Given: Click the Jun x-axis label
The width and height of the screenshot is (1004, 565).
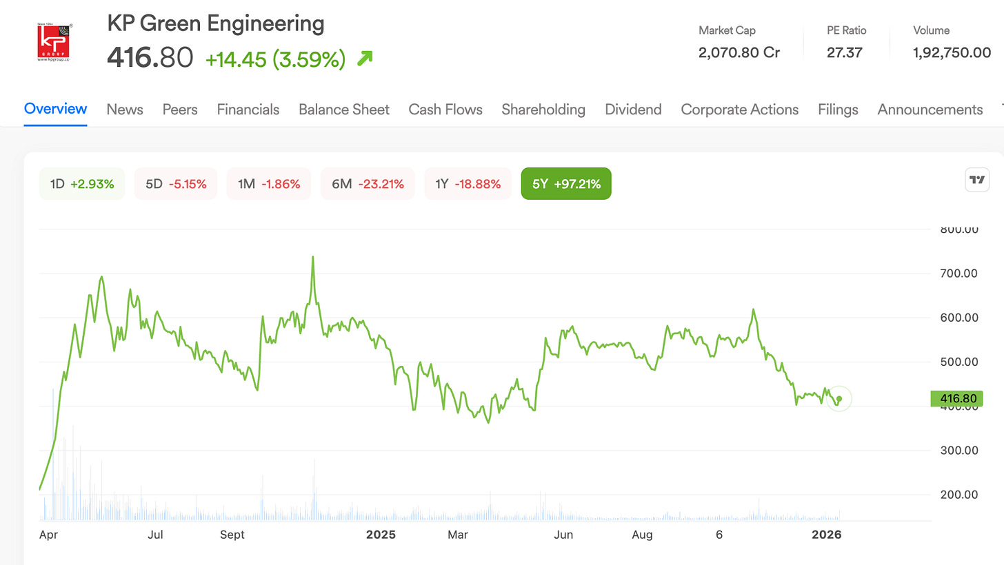Looking at the screenshot, I should pyautogui.click(x=564, y=535).
